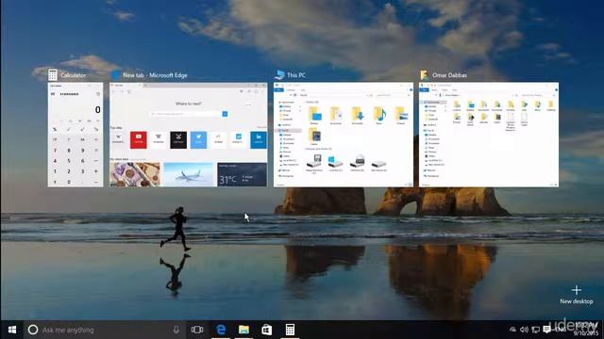
Task: Click the Desktop folder in This PC thumbnail
Action: coord(314,115)
